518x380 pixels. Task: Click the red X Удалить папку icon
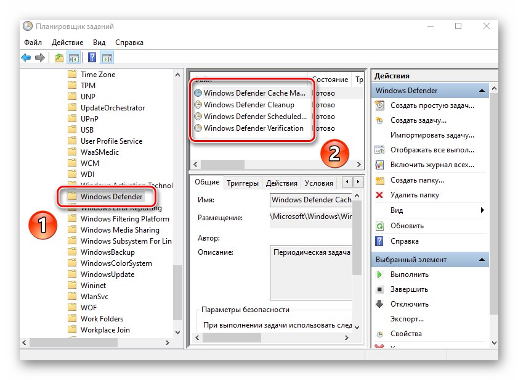click(x=379, y=195)
